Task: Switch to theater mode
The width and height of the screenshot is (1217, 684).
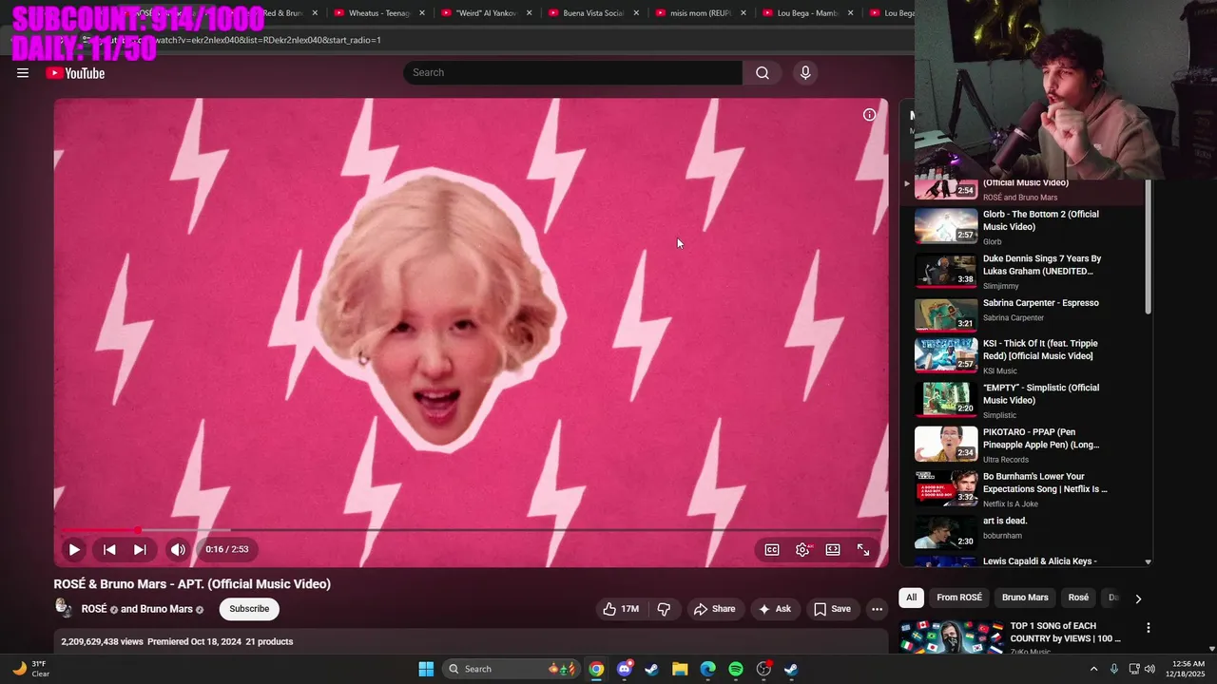Action: [833, 549]
